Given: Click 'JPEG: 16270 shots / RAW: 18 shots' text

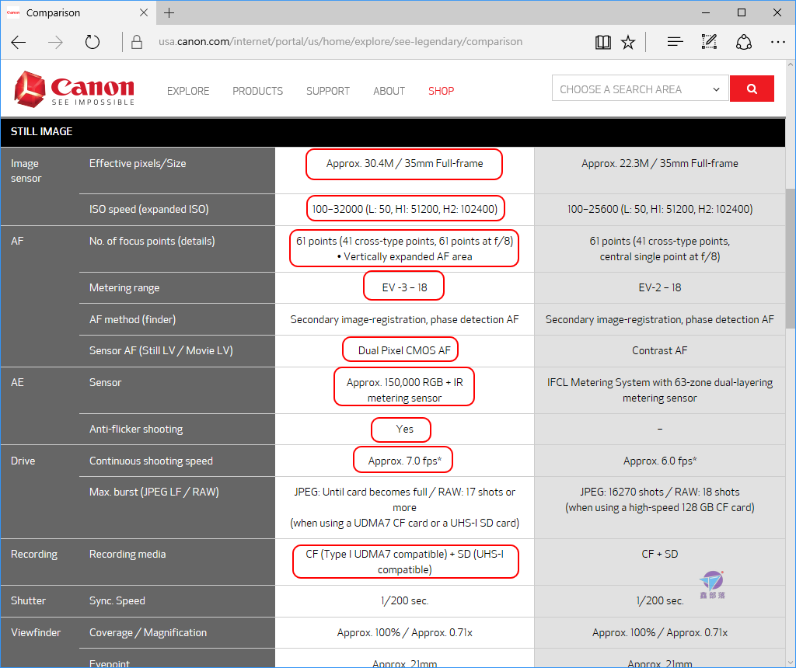Looking at the screenshot, I should tap(660, 492).
